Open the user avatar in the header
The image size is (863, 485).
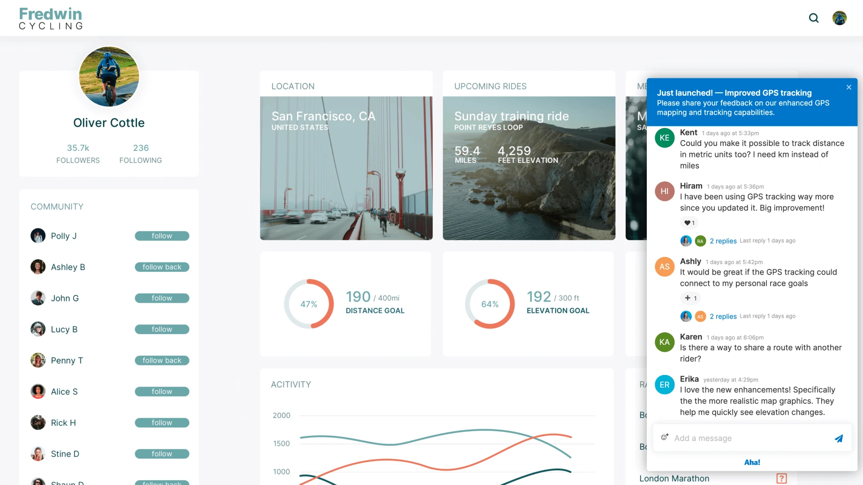[839, 18]
